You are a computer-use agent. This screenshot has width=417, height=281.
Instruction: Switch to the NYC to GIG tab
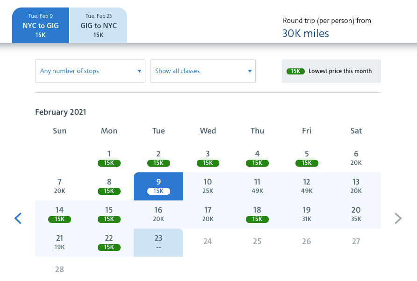[x=41, y=26]
